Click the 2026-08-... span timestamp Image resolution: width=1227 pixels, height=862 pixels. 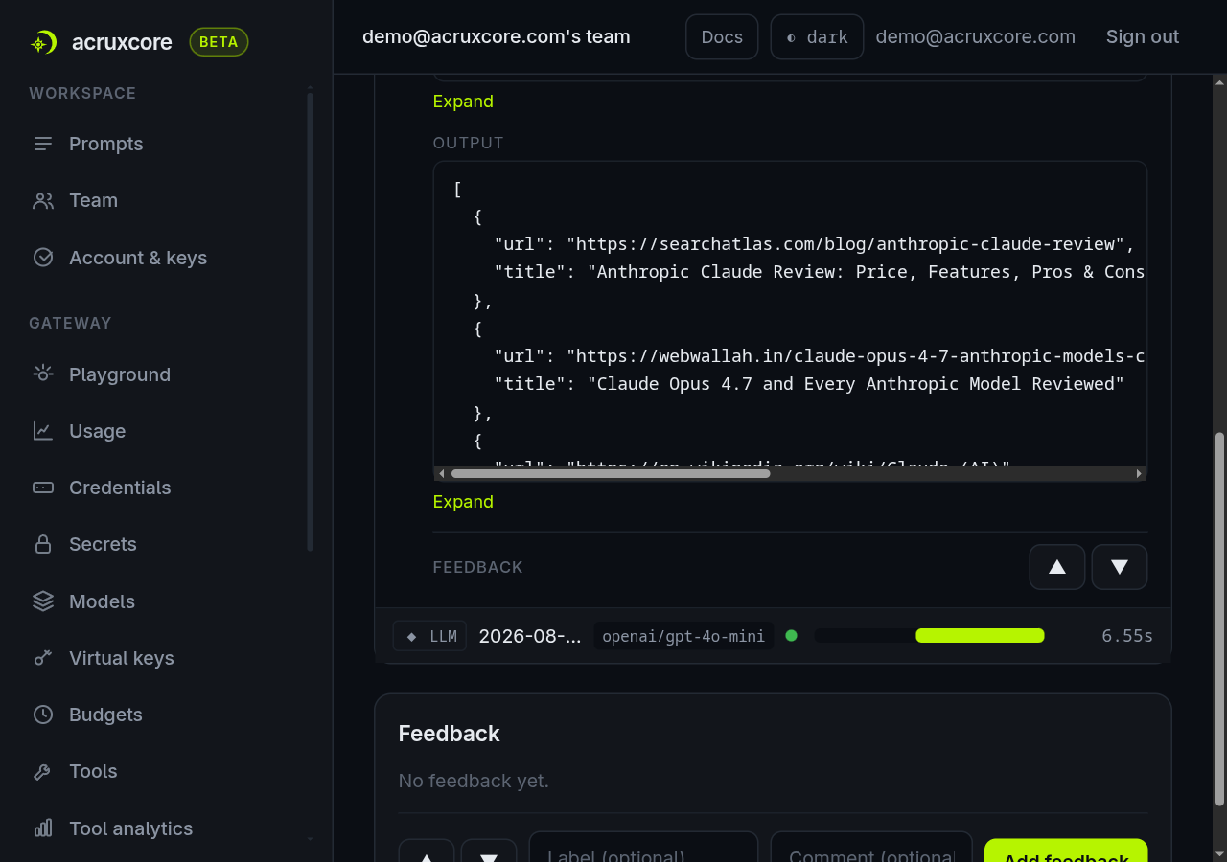(x=530, y=636)
